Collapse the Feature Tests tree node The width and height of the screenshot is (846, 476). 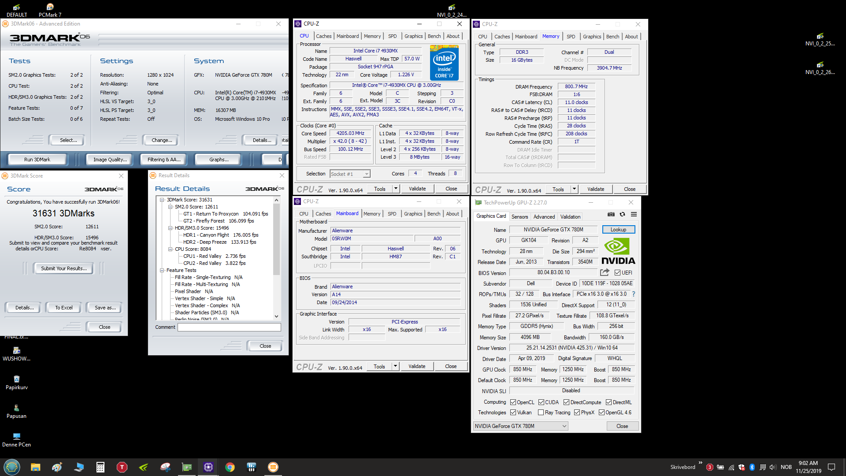pyautogui.click(x=162, y=270)
